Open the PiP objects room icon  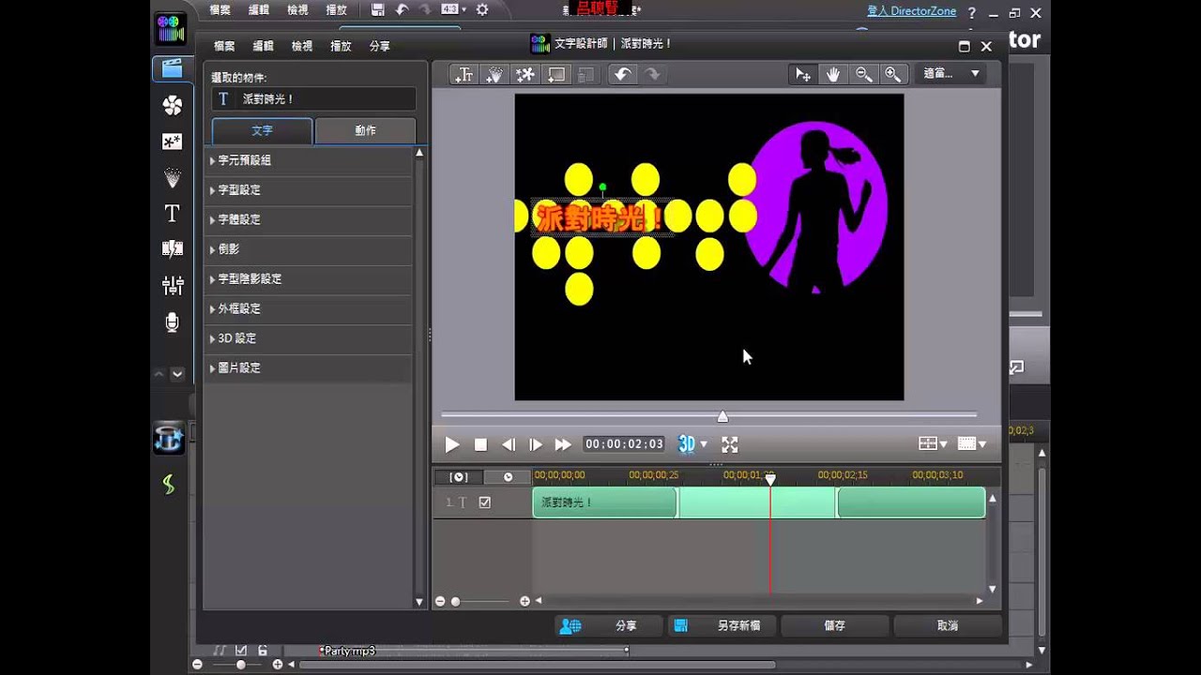pyautogui.click(x=172, y=142)
